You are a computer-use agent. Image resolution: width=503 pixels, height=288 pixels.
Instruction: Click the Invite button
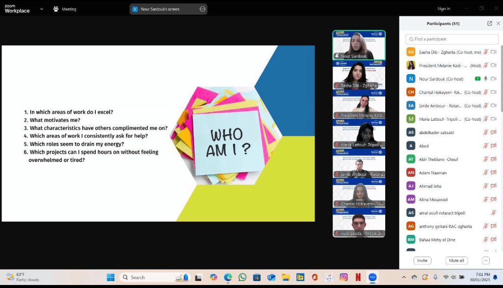tap(422, 260)
